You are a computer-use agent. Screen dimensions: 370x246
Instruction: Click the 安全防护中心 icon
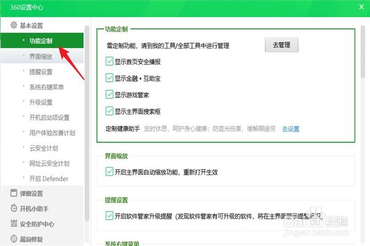pos(14,223)
